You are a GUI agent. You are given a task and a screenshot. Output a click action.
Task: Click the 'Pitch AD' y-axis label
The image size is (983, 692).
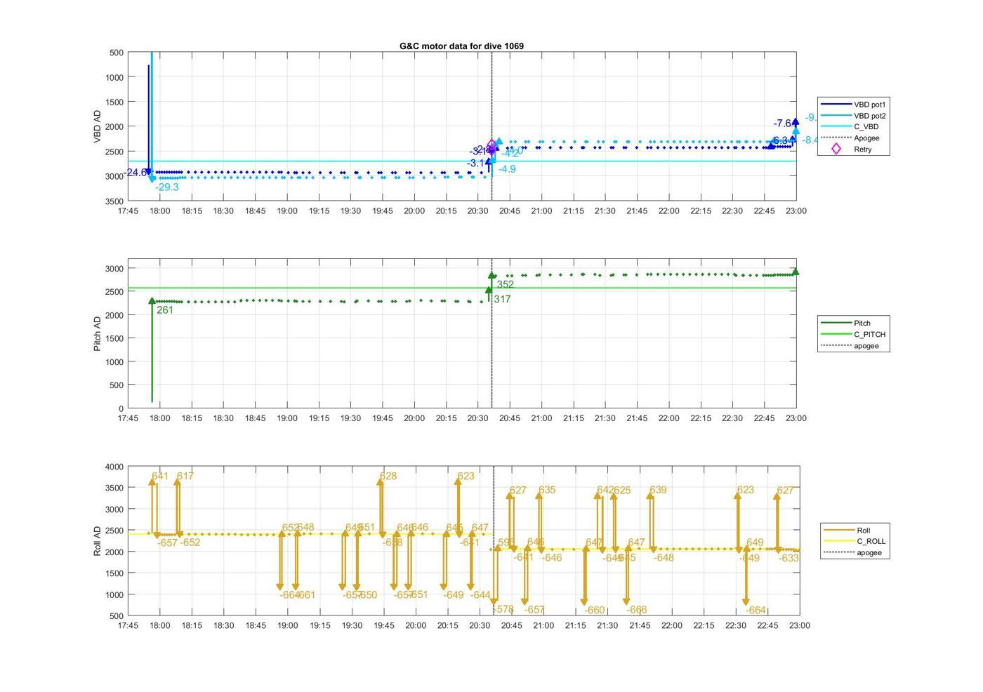point(97,333)
